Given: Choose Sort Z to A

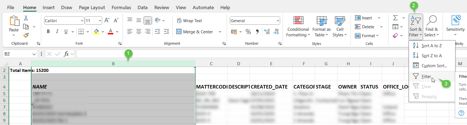Looking at the screenshot, I should pos(432,55).
